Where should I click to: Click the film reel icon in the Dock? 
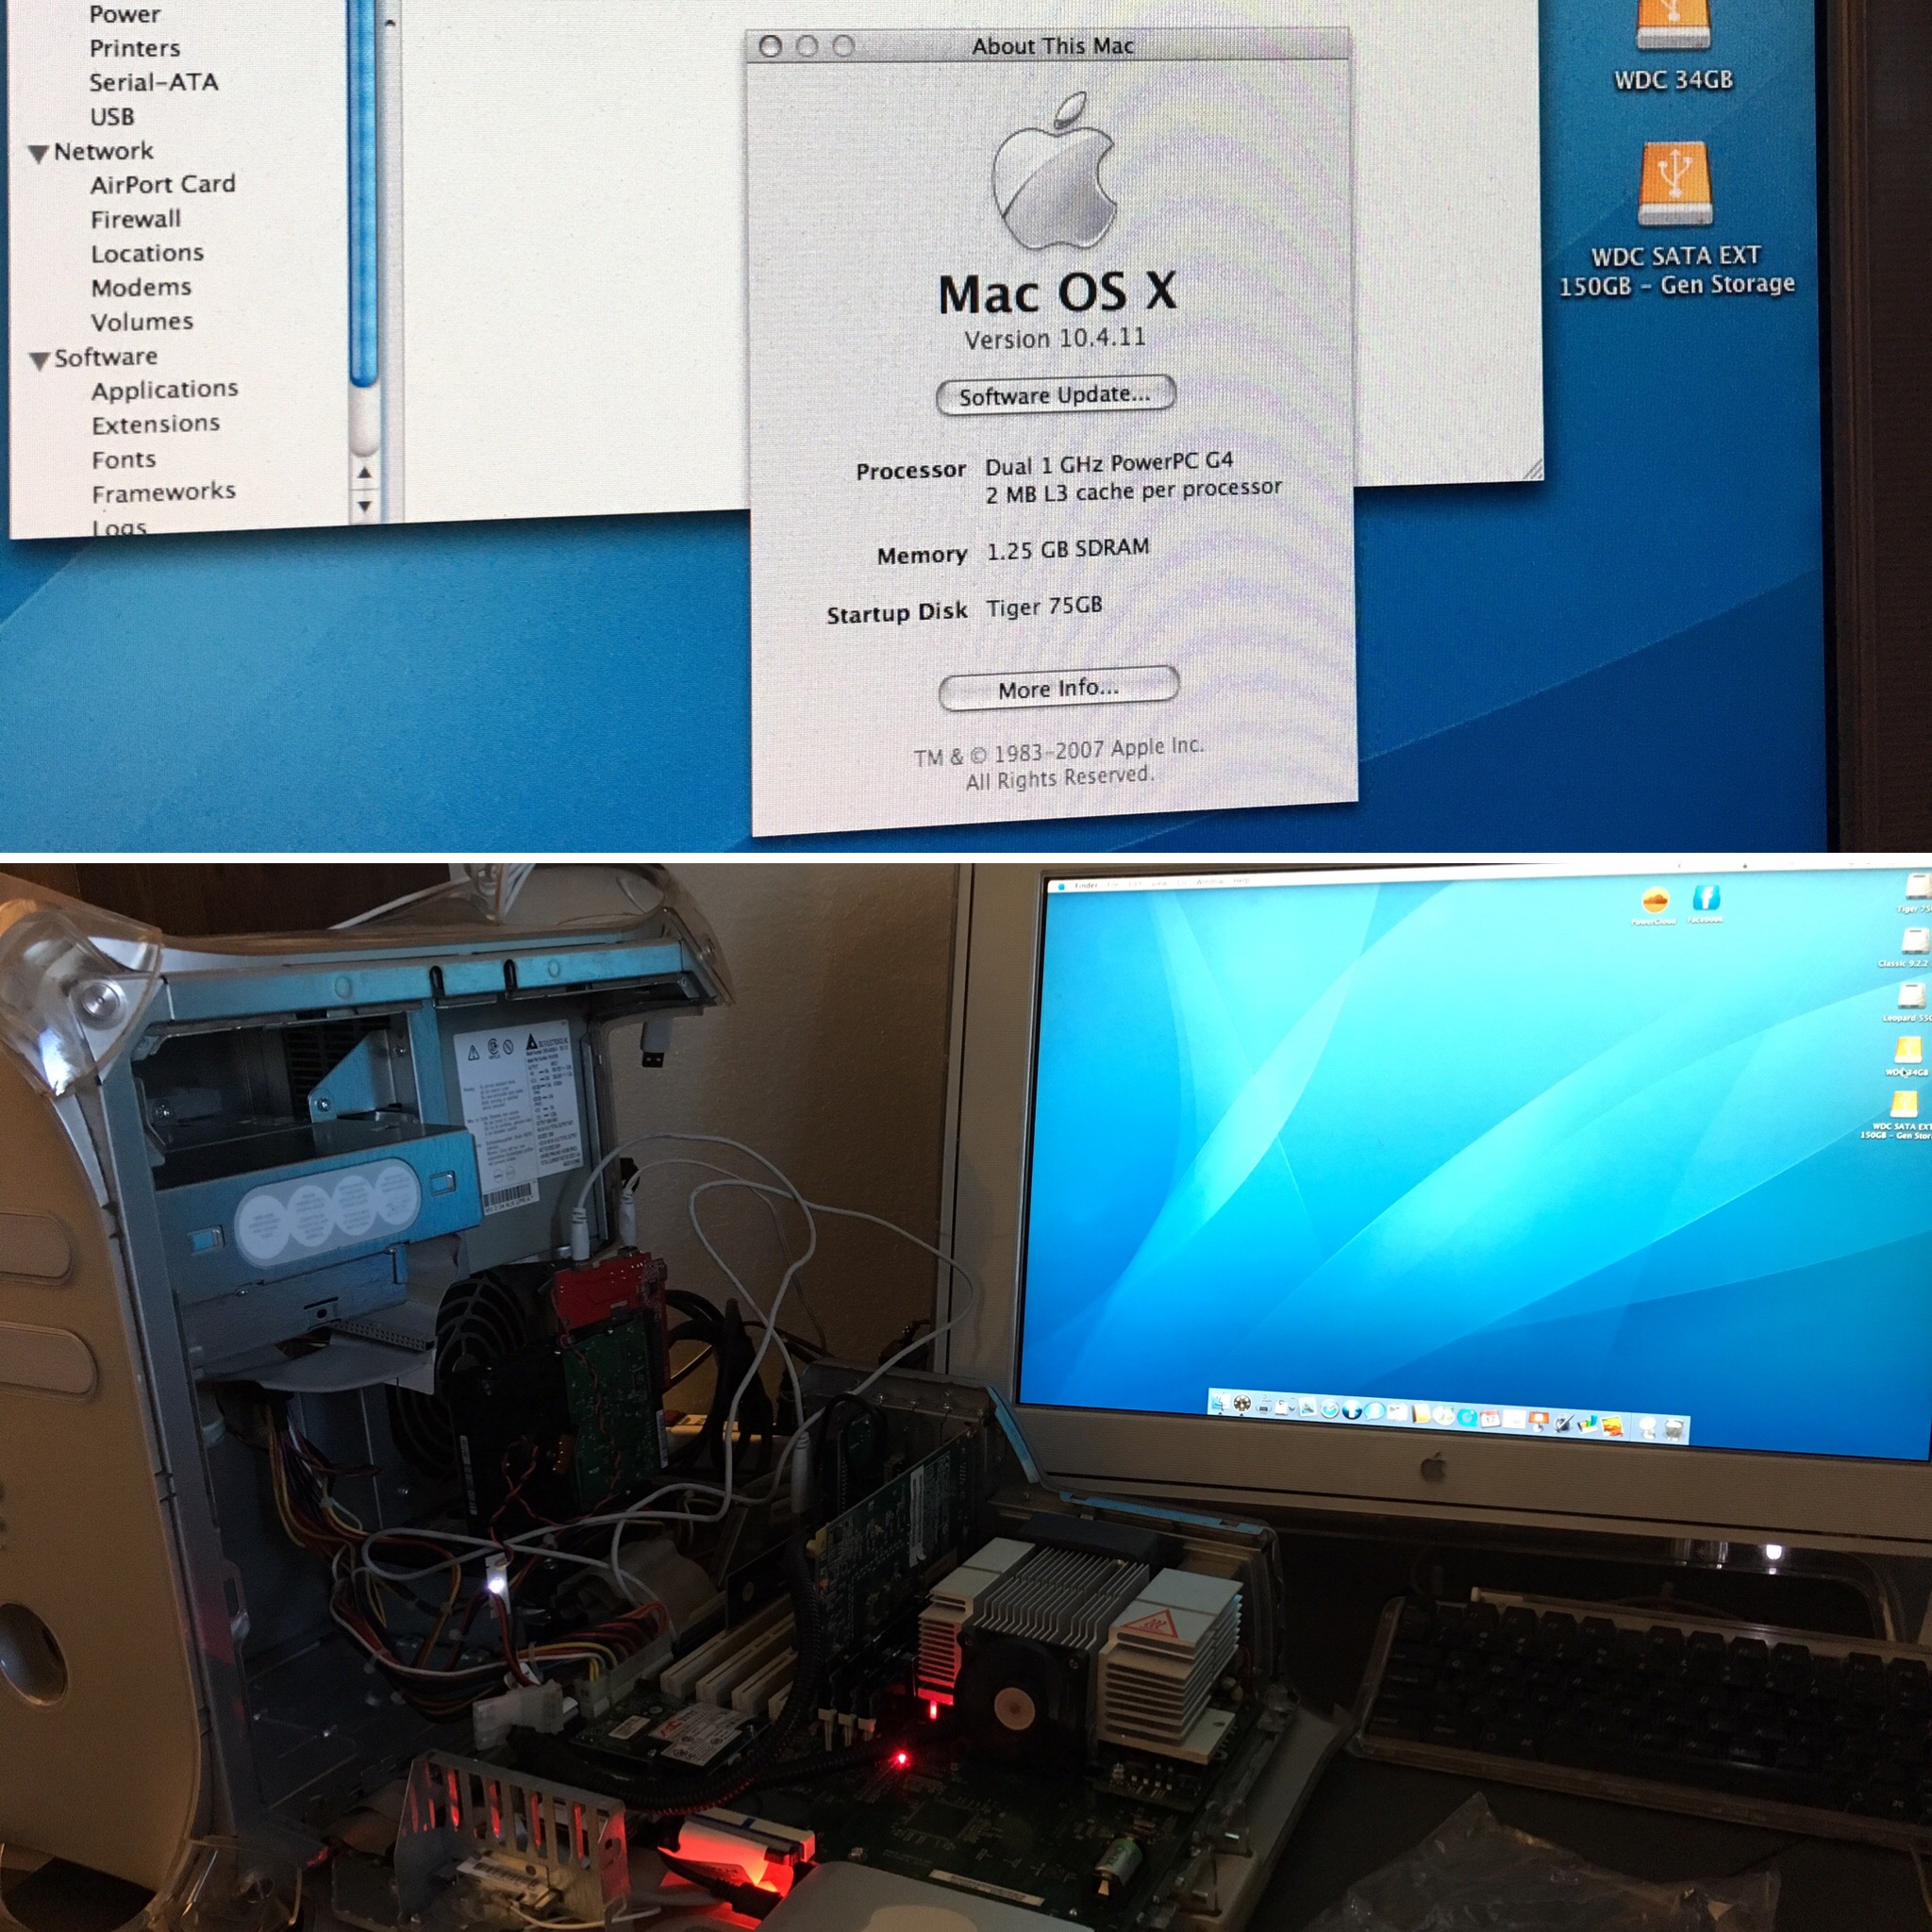pyautogui.click(x=1242, y=1404)
